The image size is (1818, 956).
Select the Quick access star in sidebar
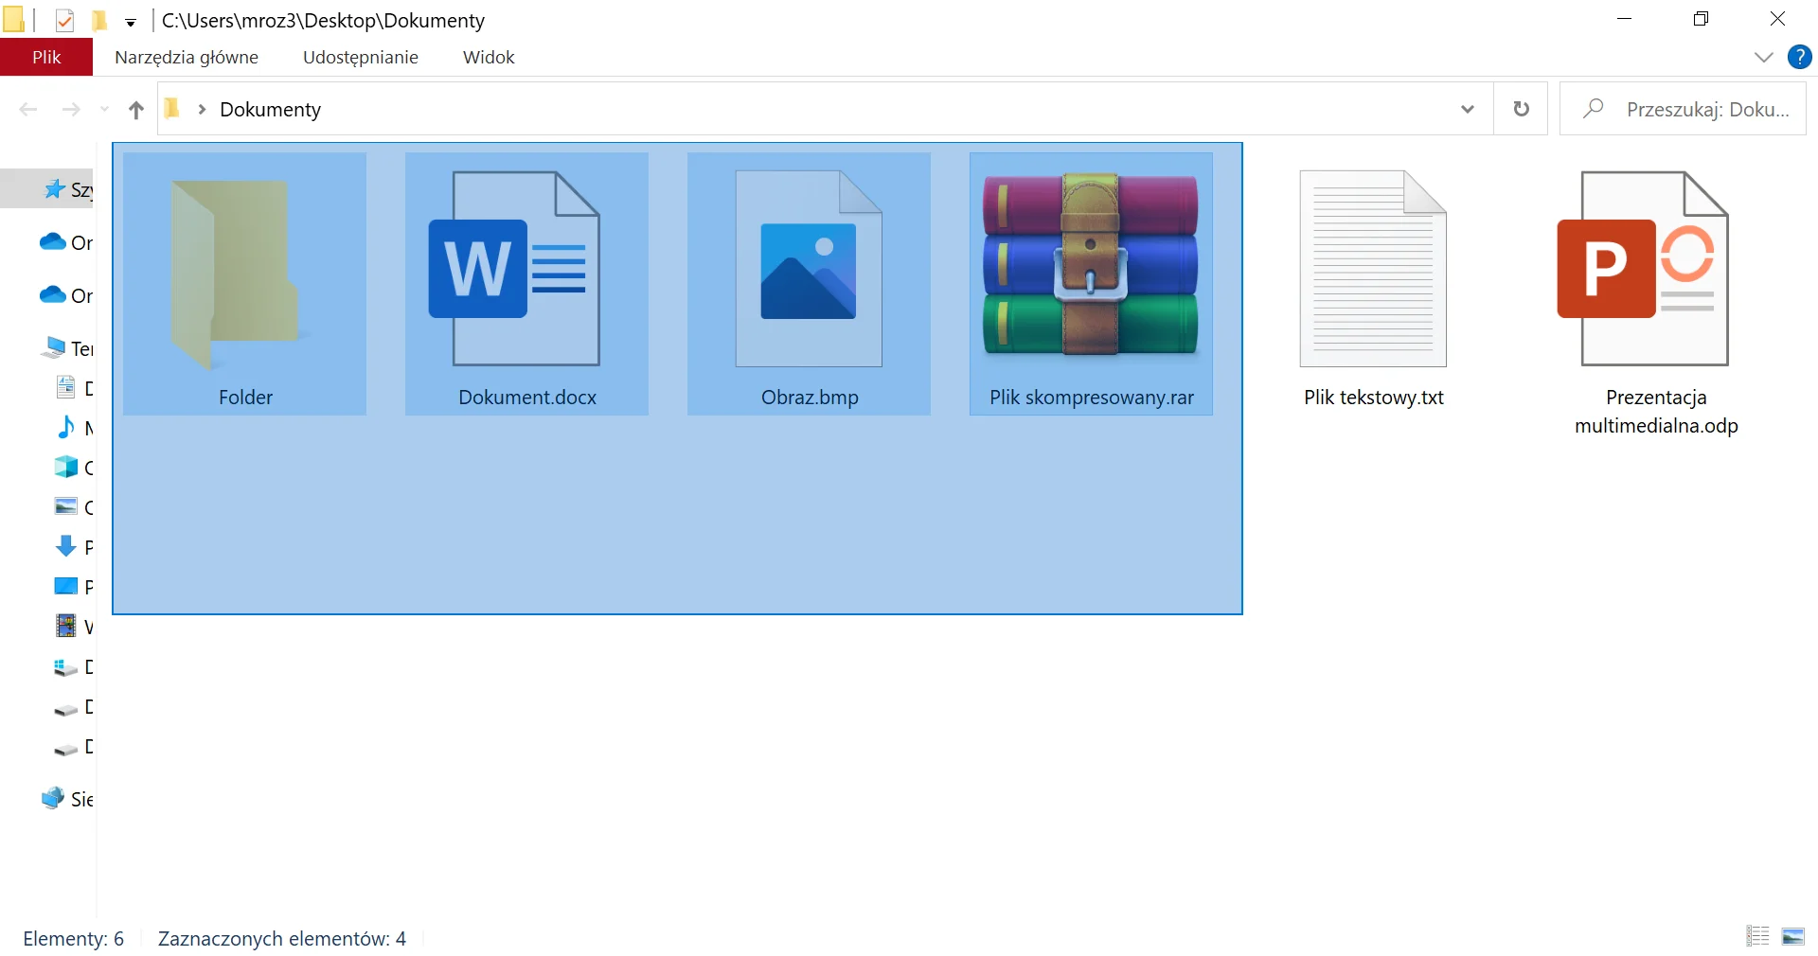pos(55,189)
